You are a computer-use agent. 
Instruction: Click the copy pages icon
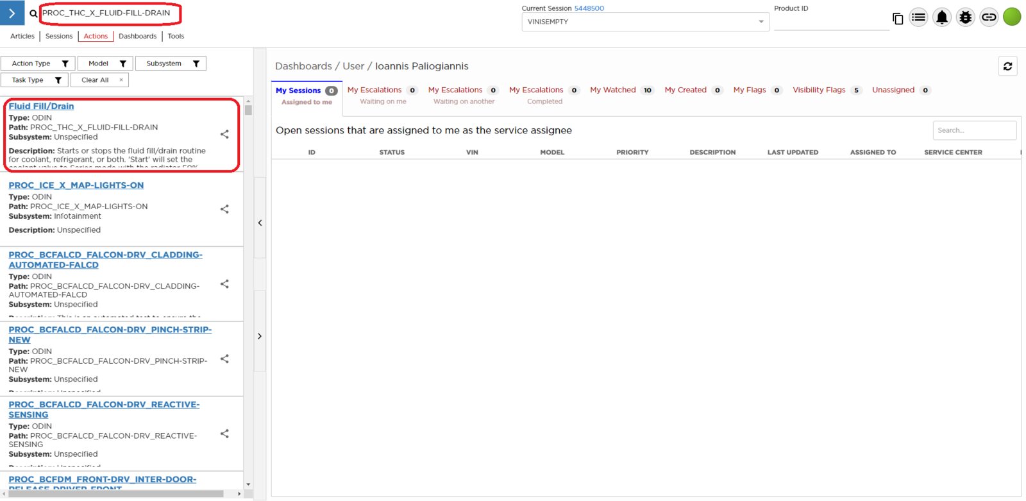click(x=898, y=19)
